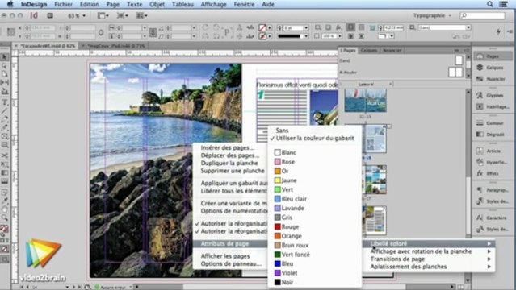This screenshot has width=516, height=290.
Task: Choose Options de panneau...
Action: tap(231, 263)
